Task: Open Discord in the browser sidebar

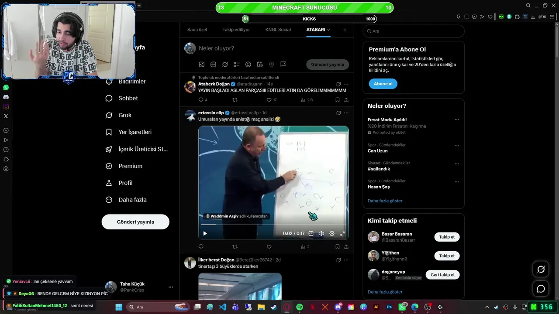Action: 6,97
